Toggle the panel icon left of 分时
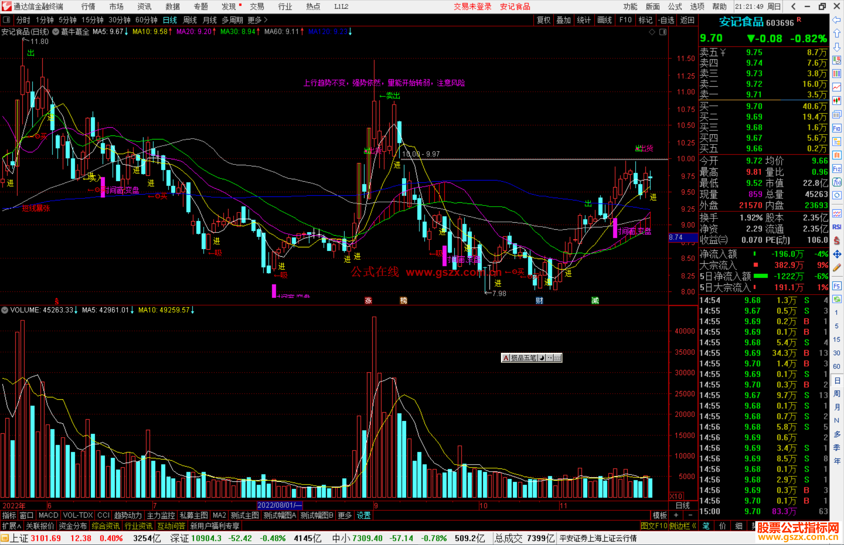This screenshot has height=545, width=844. (7, 20)
